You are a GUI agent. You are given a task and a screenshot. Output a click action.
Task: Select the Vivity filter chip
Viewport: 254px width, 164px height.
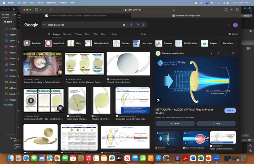(x=75, y=43)
